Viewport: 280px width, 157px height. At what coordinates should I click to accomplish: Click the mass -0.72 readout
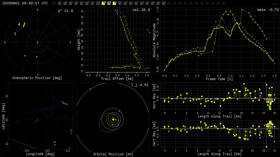point(268,10)
